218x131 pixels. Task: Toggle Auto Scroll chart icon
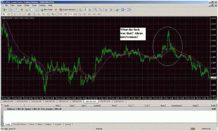[x=106, y=10]
